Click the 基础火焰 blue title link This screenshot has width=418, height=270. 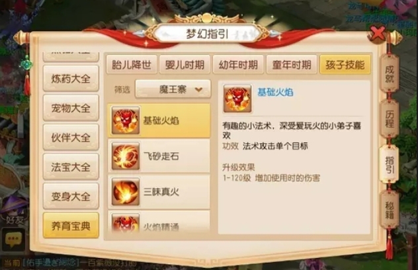click(x=275, y=92)
